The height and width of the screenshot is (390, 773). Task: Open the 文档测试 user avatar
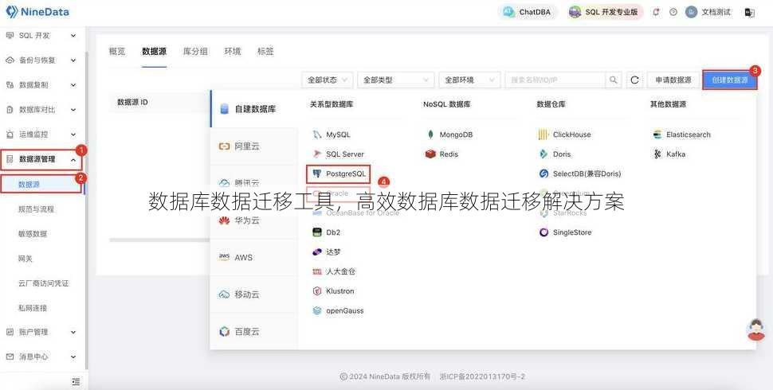pyautogui.click(x=691, y=12)
